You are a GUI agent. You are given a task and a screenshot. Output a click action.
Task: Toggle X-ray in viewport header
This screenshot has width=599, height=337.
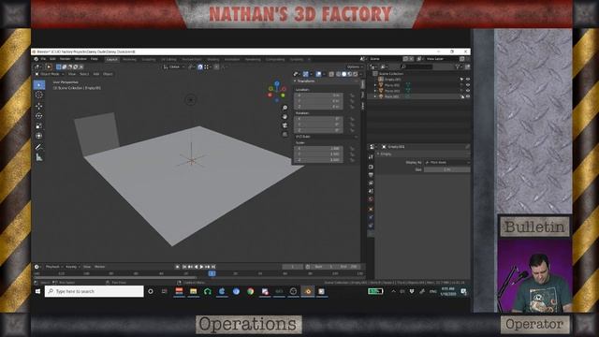pos(331,74)
